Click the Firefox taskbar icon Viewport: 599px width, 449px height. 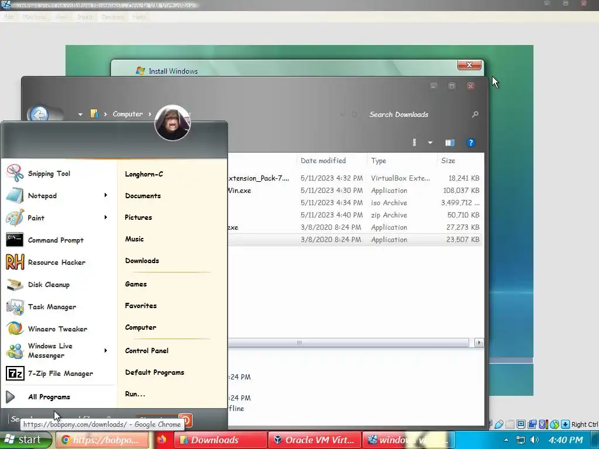coord(161,440)
